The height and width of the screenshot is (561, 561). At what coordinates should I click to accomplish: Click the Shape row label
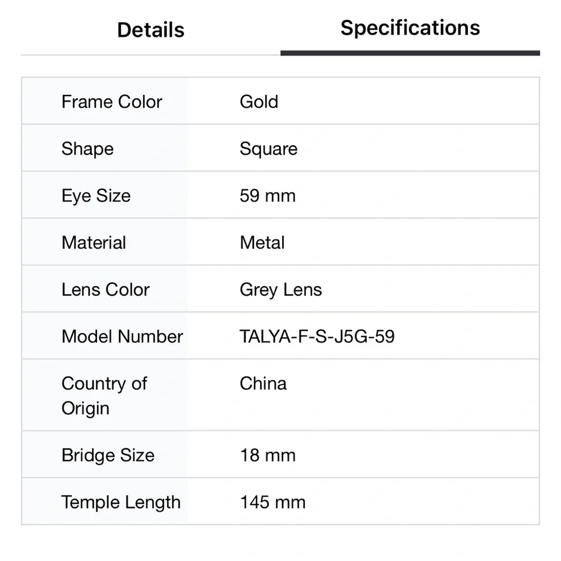click(88, 149)
